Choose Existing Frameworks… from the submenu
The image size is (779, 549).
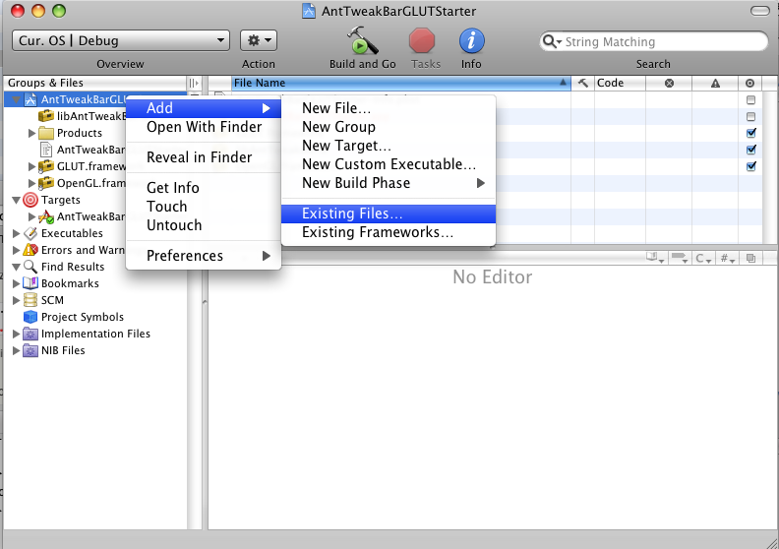377,233
